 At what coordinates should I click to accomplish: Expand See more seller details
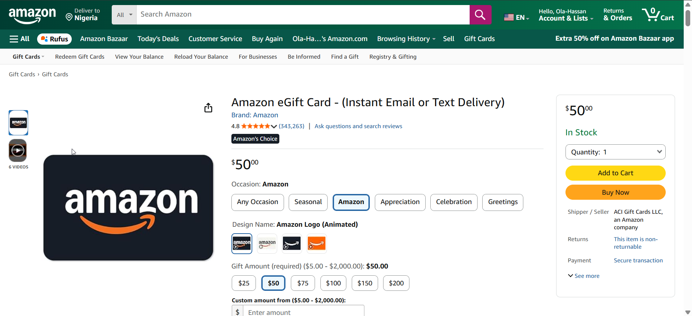coord(584,276)
